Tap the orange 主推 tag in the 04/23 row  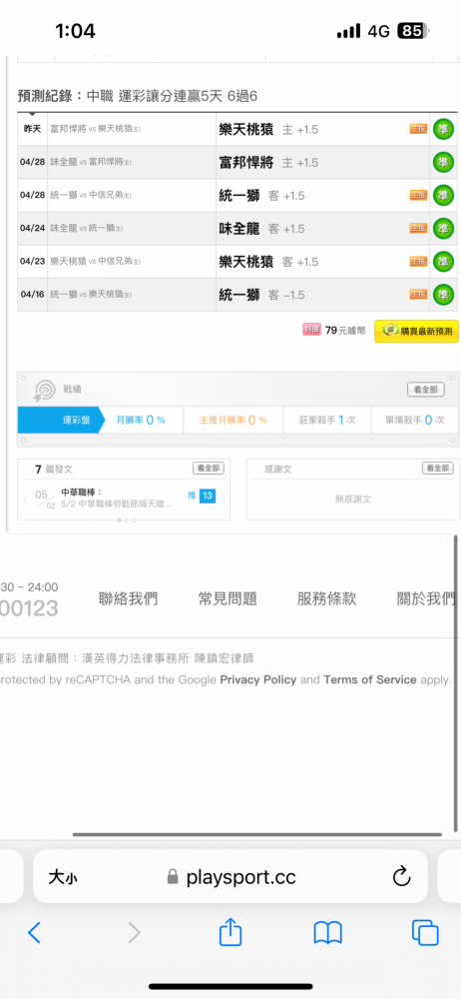click(418, 261)
